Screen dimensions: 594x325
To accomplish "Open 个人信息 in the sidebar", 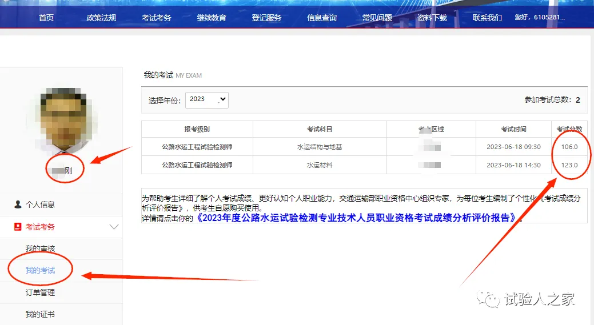I will 40,204.
